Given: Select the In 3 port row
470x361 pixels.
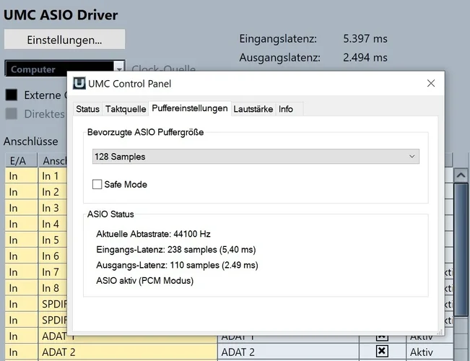Looking at the screenshot, I should pos(36,208).
